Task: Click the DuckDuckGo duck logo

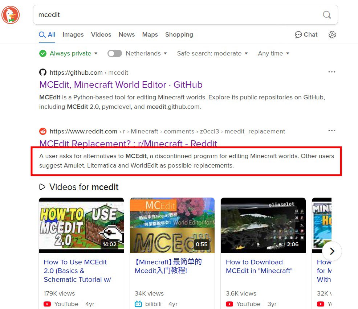Action: point(11,15)
